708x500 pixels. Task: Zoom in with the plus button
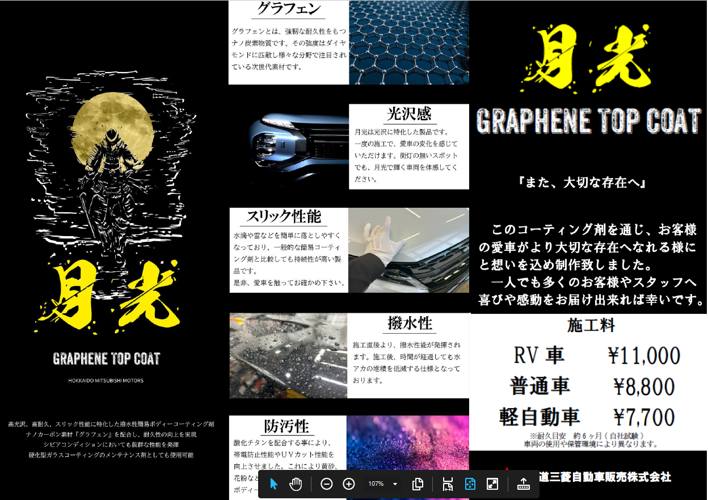click(x=349, y=484)
